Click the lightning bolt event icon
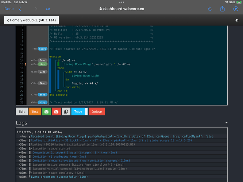 tap(26, 64)
